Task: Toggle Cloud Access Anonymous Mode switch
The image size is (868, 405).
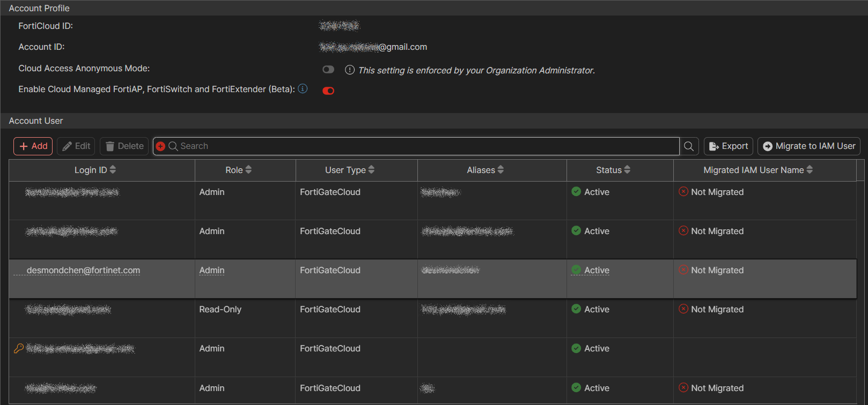Action: (328, 70)
